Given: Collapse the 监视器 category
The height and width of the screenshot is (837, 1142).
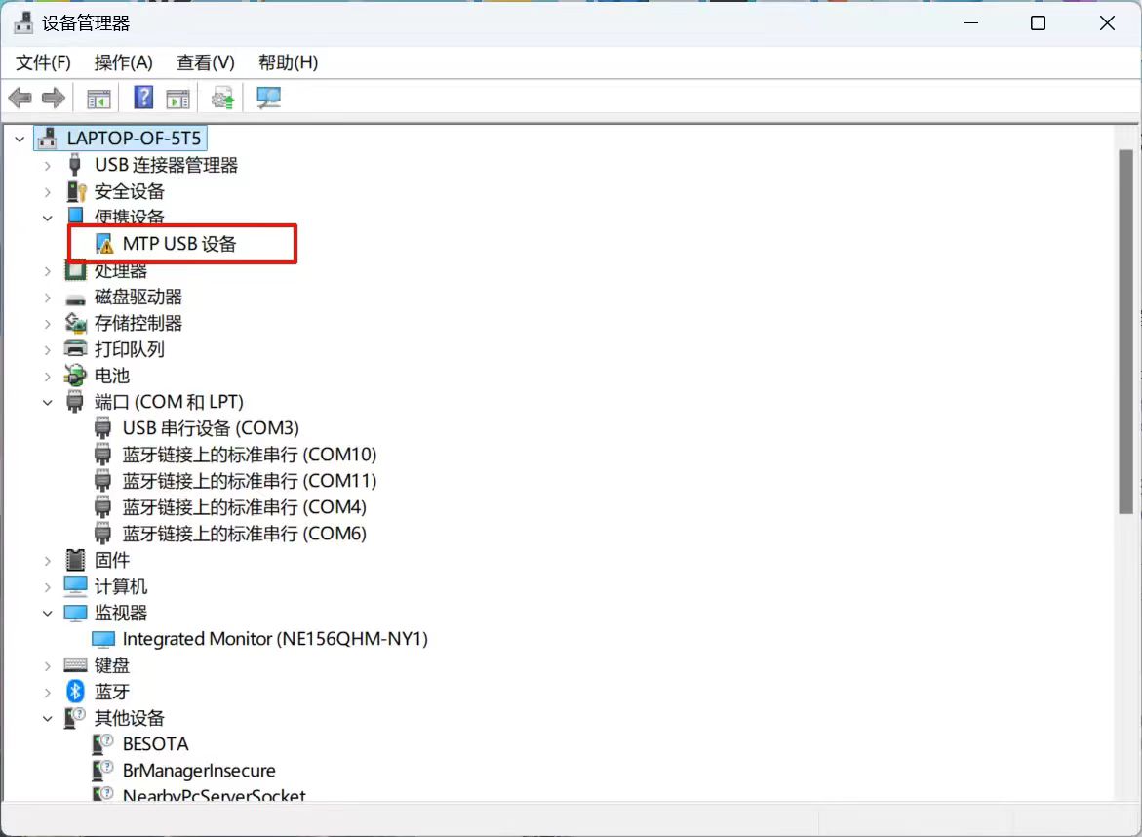Looking at the screenshot, I should (x=48, y=614).
